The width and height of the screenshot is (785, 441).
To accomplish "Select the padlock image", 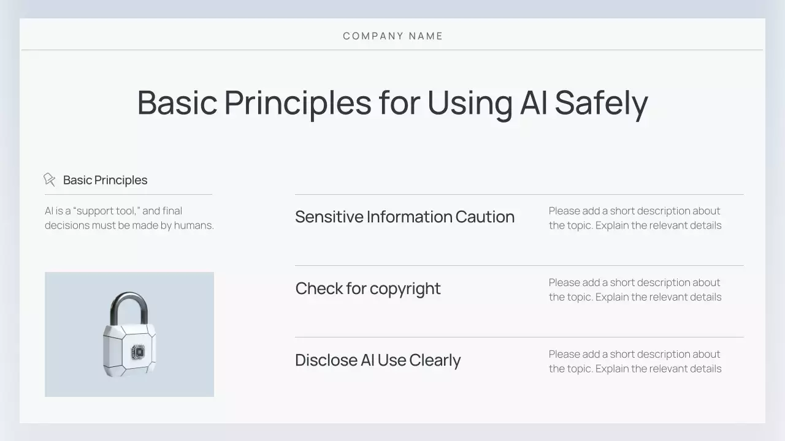I will pos(129,334).
